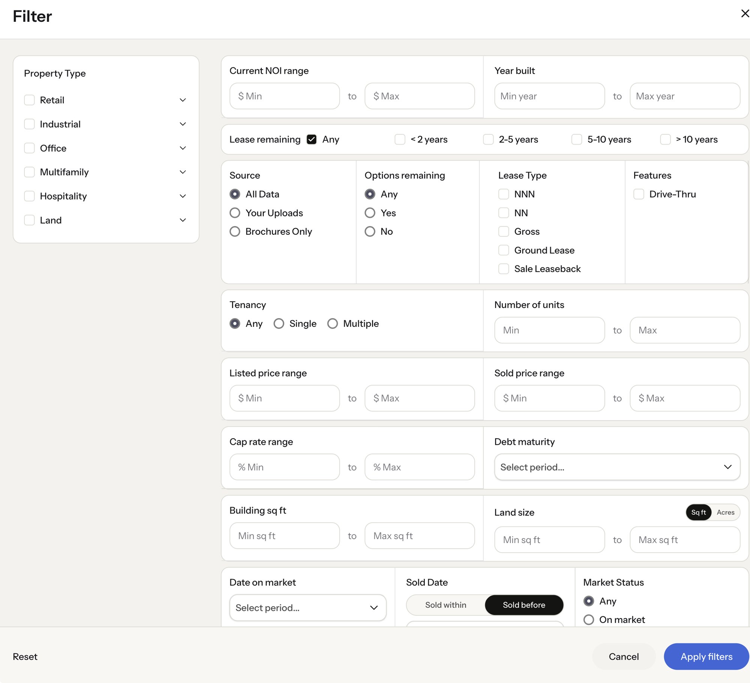Check the NN lease type
Image resolution: width=750 pixels, height=683 pixels.
504,213
